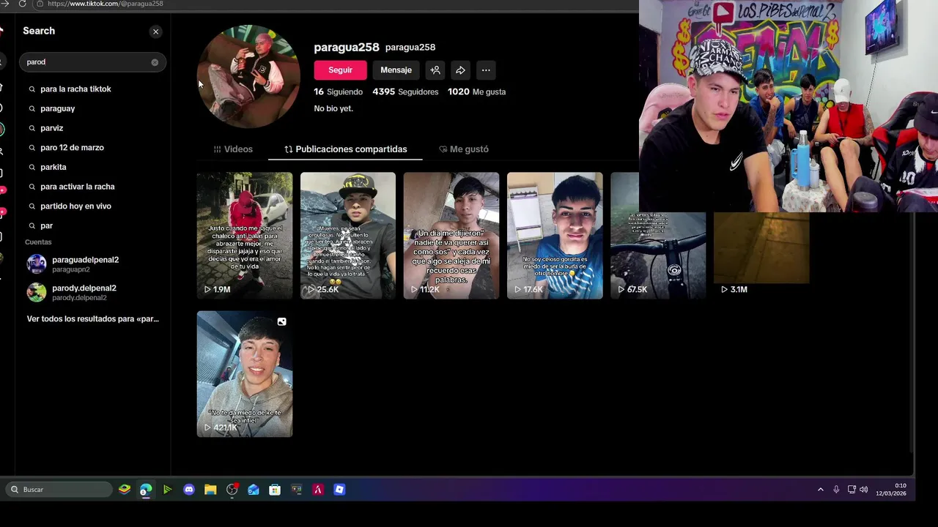The width and height of the screenshot is (938, 527).
Task: Expand the system tray hidden icons chevron
Action: click(x=821, y=490)
